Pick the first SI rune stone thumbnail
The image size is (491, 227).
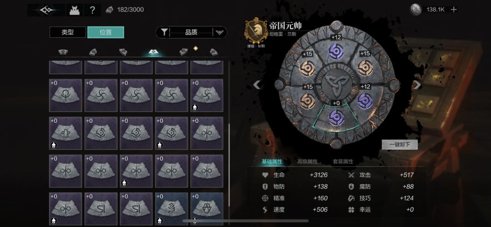[x=101, y=208]
